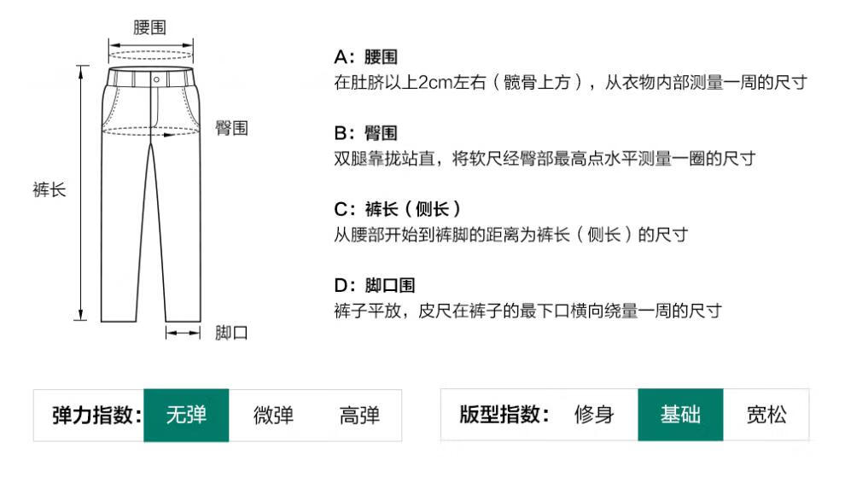Click the 弹力指数 label
The height and width of the screenshot is (489, 845).
[97, 416]
